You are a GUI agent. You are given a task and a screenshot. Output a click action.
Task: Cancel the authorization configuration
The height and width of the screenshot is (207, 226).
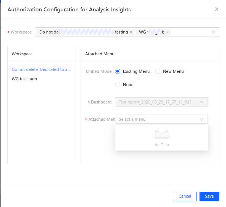pyautogui.click(x=185, y=196)
